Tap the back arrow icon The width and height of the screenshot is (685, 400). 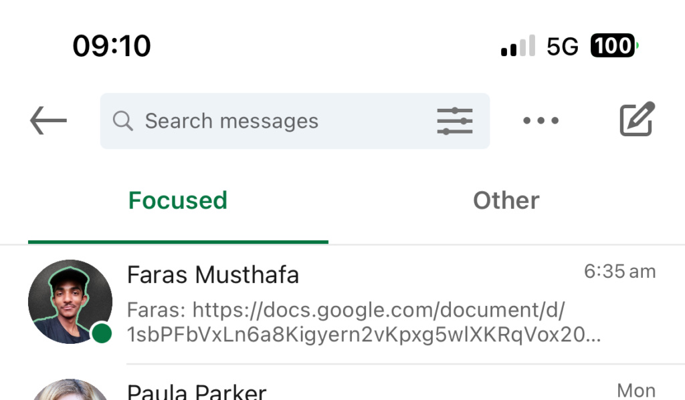click(48, 120)
